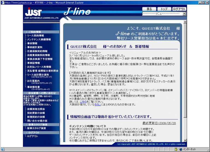
Task: Open メンテナンス実績情報
Action: [x=39, y=40]
